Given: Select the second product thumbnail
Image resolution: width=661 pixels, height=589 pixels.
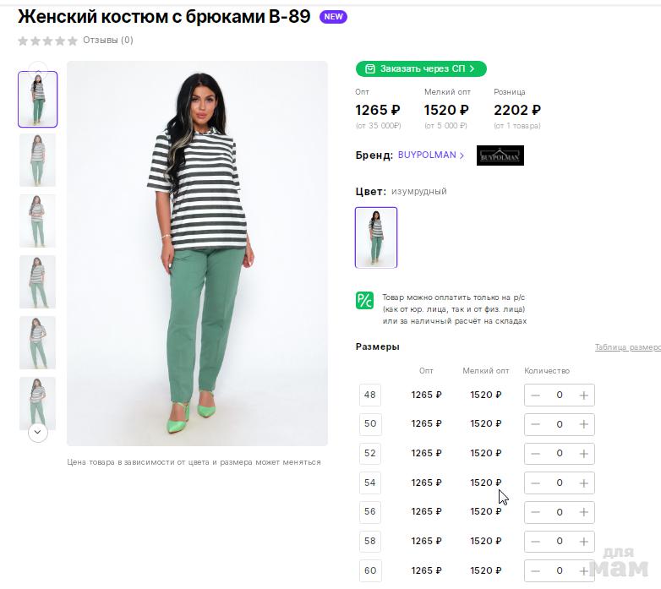Looking at the screenshot, I should click(x=38, y=160).
